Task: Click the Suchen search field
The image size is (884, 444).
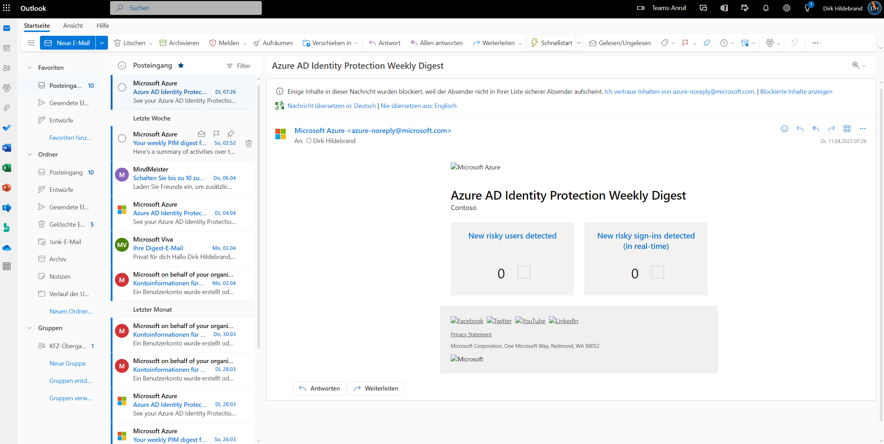Action: [x=186, y=8]
